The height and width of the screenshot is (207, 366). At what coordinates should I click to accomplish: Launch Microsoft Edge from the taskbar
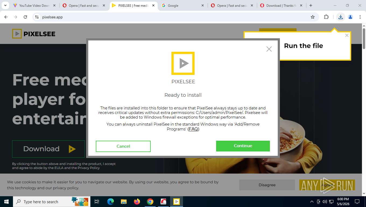click(x=110, y=202)
